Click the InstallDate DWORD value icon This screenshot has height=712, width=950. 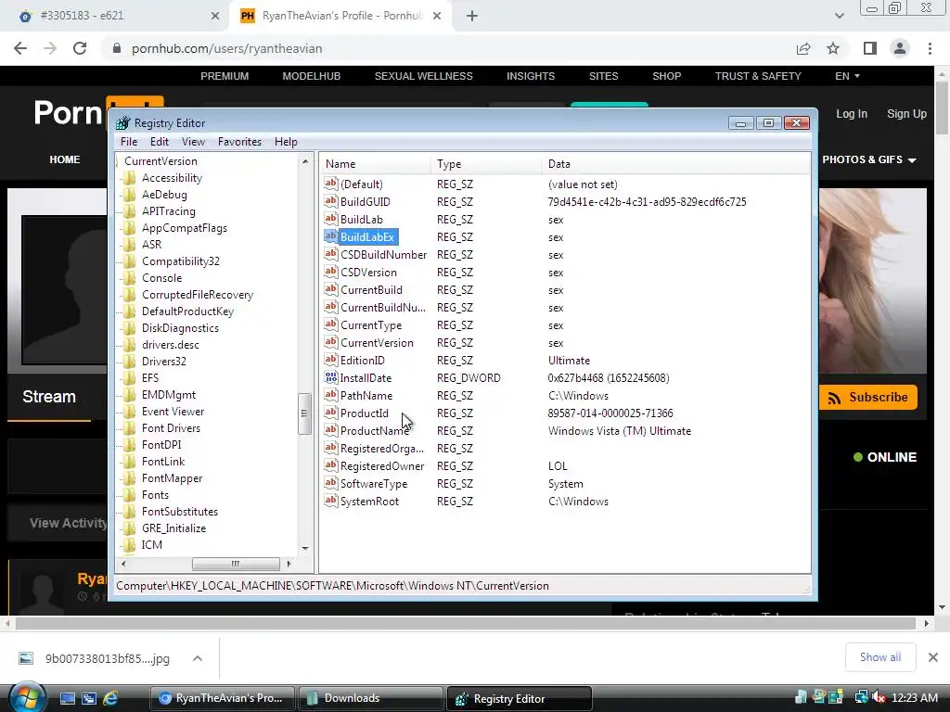331,377
